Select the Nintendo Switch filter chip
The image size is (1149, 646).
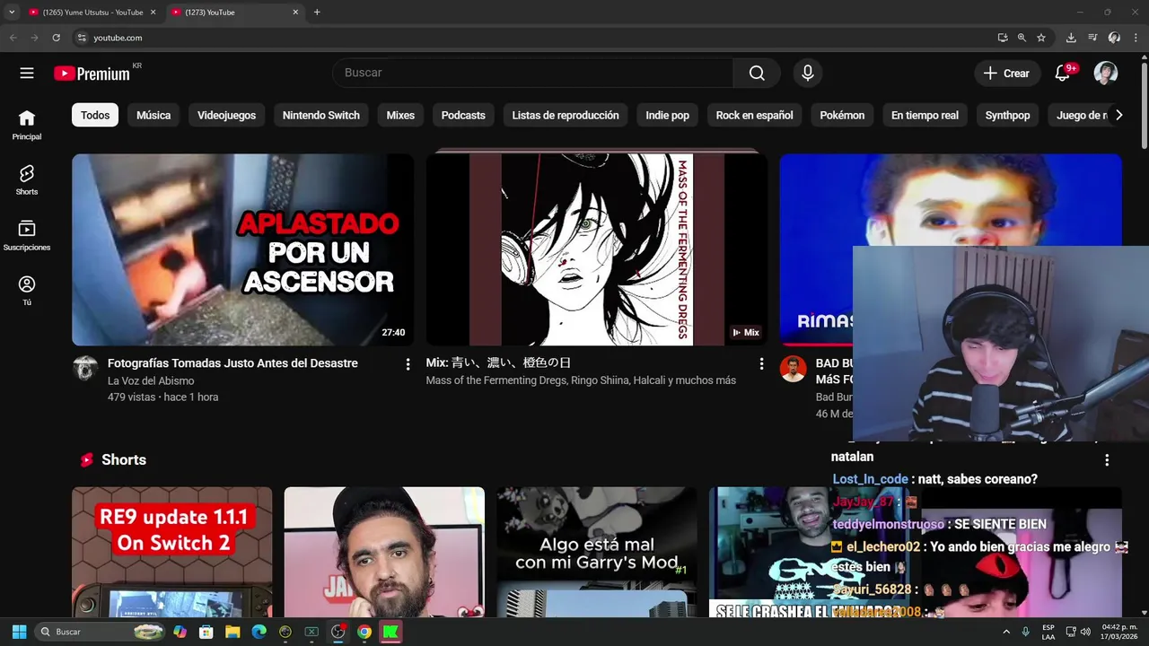coord(320,115)
